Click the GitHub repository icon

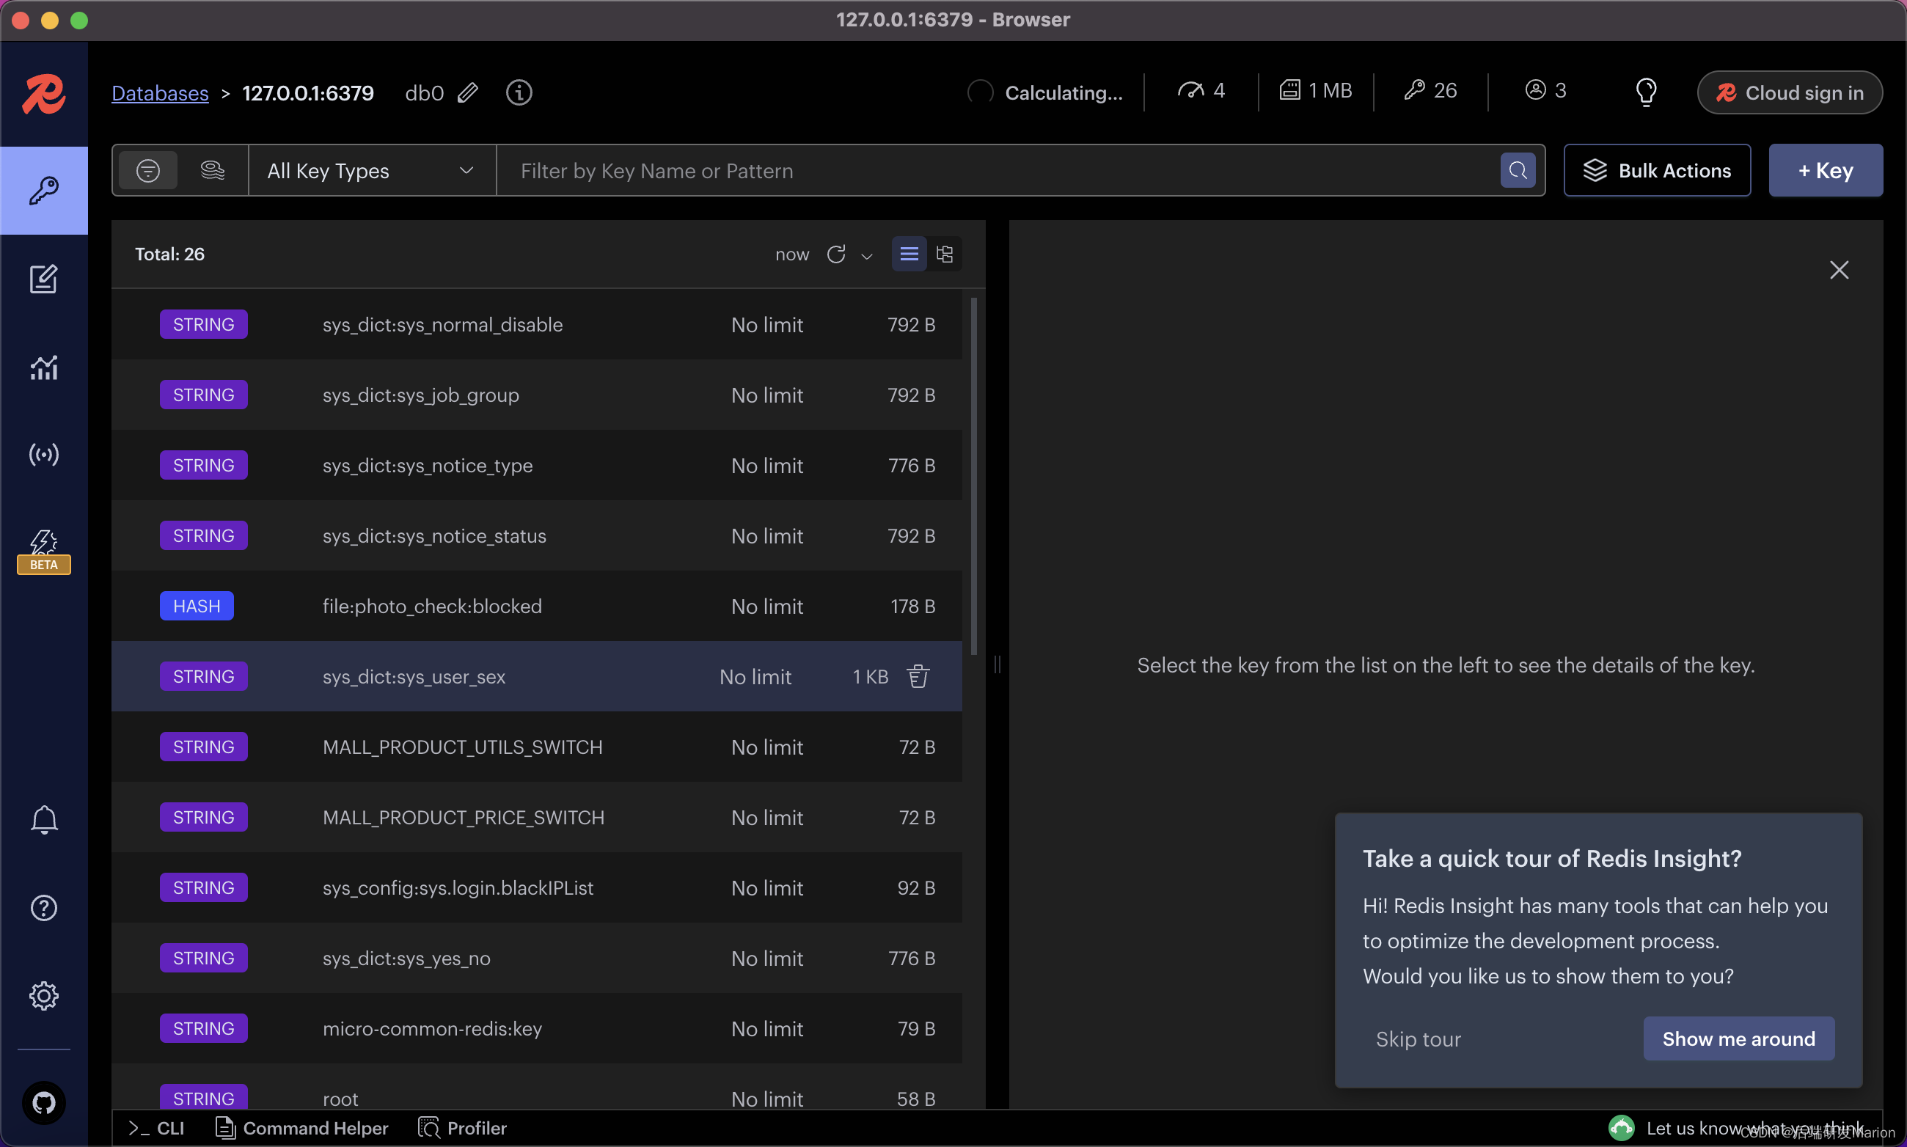[x=43, y=1102]
